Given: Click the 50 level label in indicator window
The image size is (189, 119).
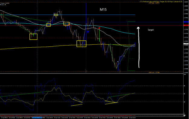Looking at the screenshot, I should point(184,94).
